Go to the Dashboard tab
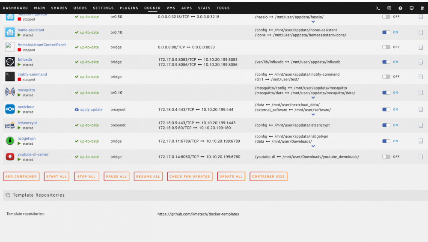 (15, 8)
